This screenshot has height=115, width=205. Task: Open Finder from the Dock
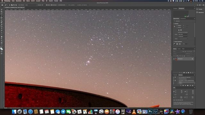pyautogui.click(x=14, y=111)
